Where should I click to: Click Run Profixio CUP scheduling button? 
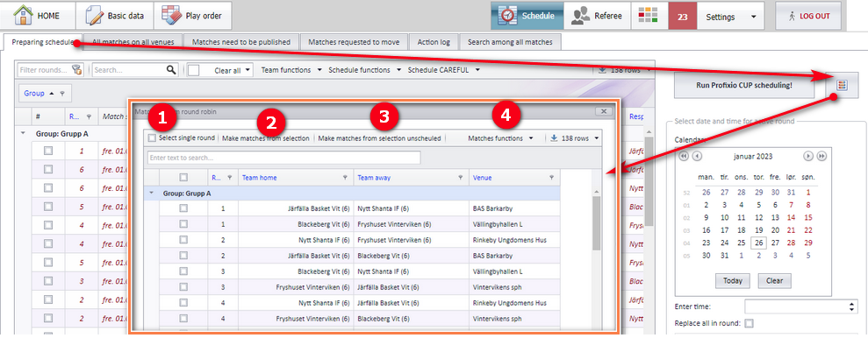pos(744,86)
